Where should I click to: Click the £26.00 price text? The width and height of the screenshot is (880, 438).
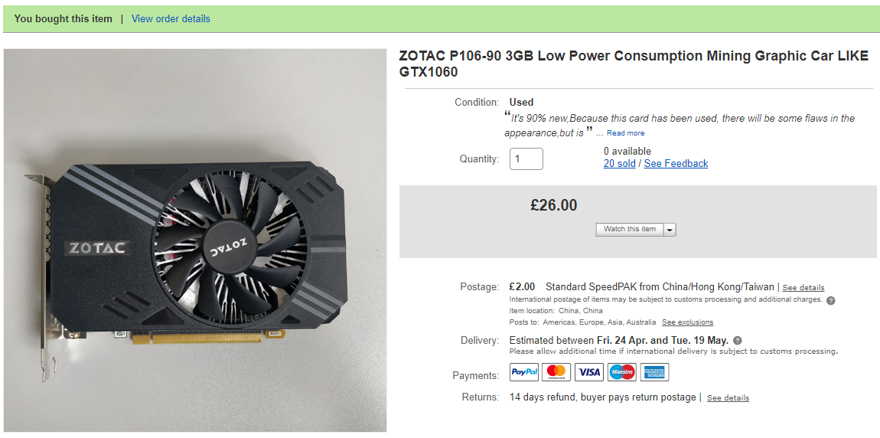pyautogui.click(x=553, y=205)
